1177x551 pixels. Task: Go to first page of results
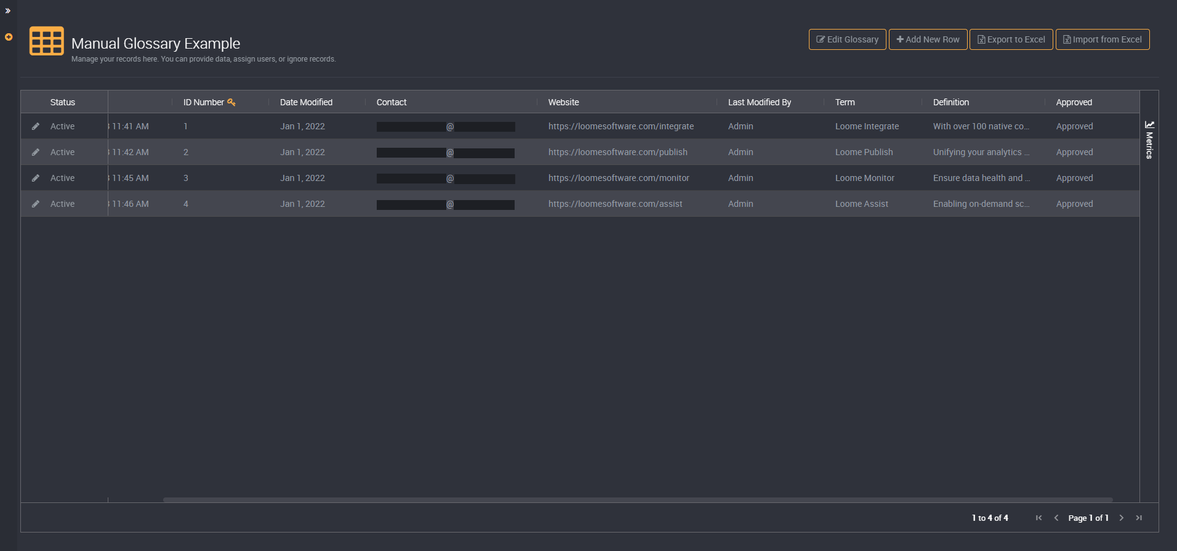tap(1039, 518)
